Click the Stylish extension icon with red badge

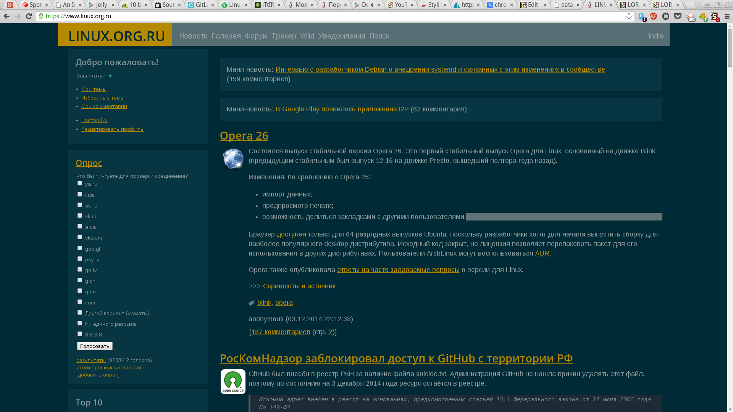pyautogui.click(x=715, y=17)
